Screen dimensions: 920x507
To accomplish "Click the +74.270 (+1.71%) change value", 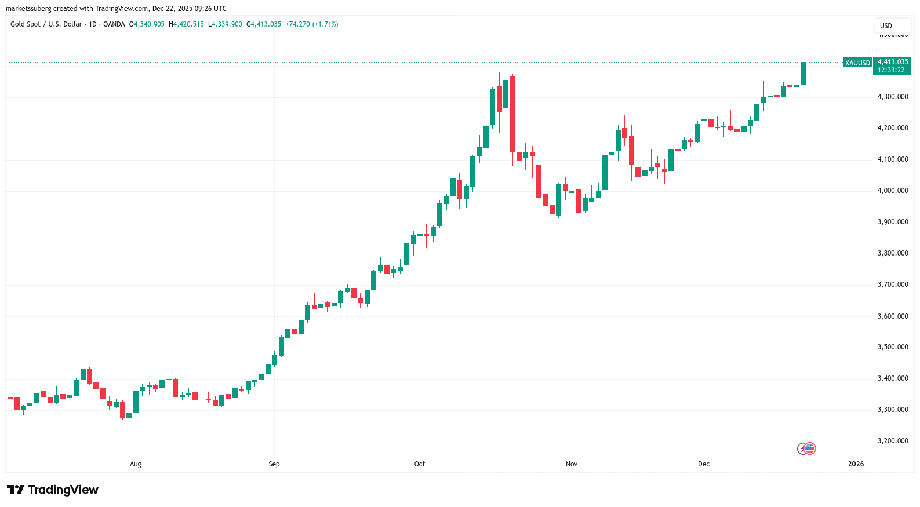I will tap(312, 24).
